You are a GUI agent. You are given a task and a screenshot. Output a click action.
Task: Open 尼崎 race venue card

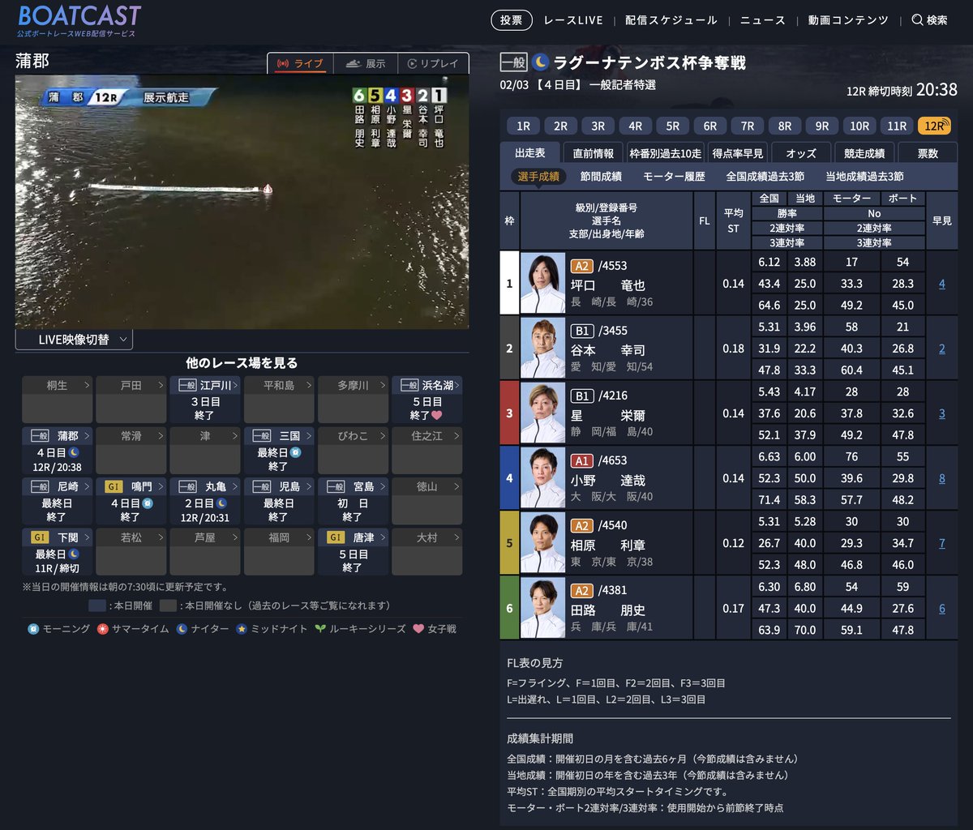[57, 501]
